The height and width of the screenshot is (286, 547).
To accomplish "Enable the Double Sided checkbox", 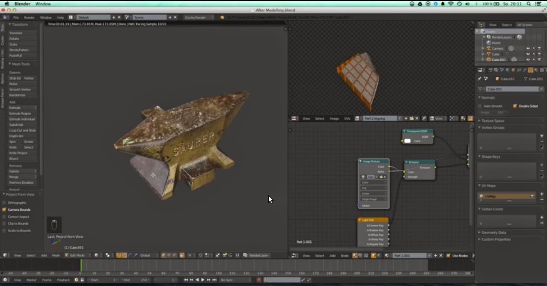I will click(515, 106).
